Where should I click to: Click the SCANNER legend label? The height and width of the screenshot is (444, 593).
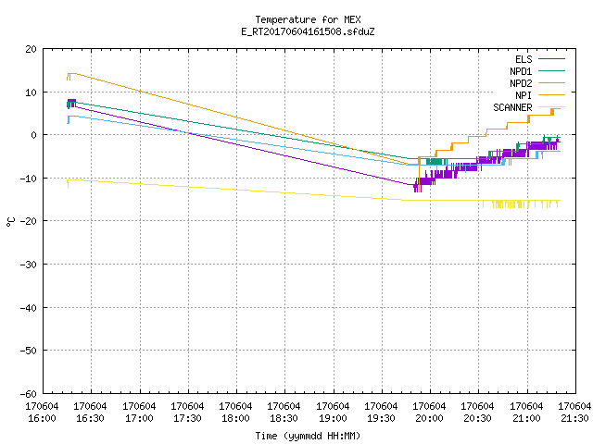click(x=512, y=107)
